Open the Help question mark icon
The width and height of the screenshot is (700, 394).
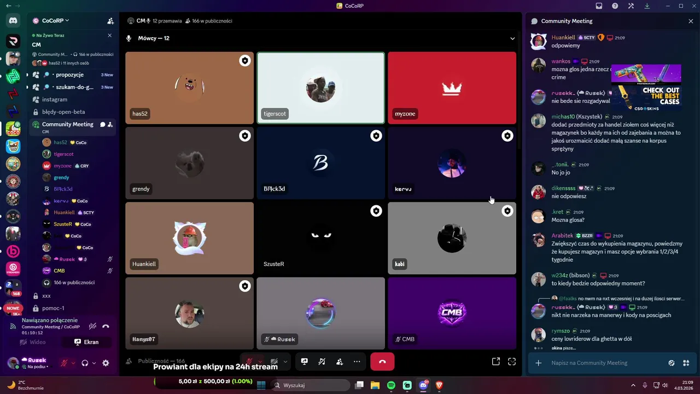(615, 6)
